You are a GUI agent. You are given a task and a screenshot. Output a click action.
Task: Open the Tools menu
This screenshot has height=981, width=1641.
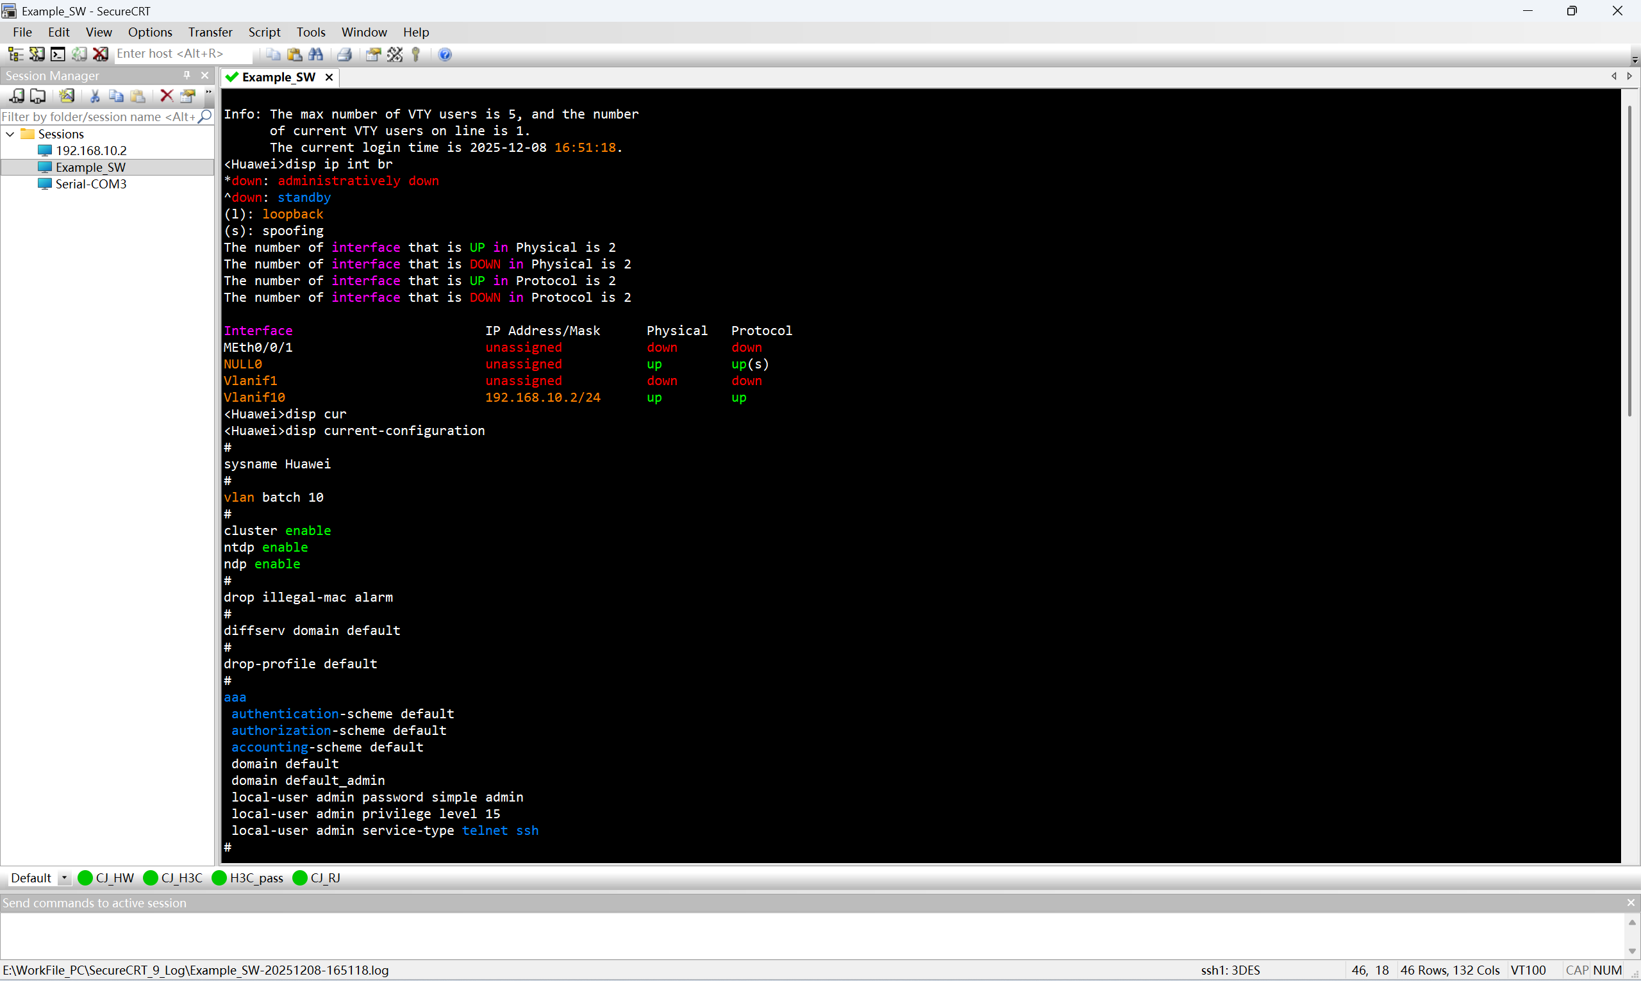click(x=311, y=32)
